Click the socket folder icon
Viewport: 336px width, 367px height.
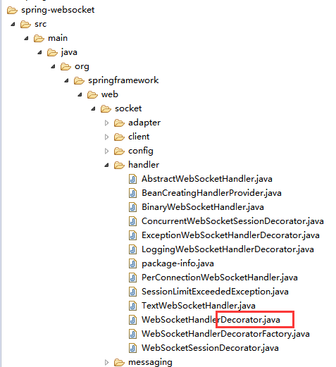point(106,109)
